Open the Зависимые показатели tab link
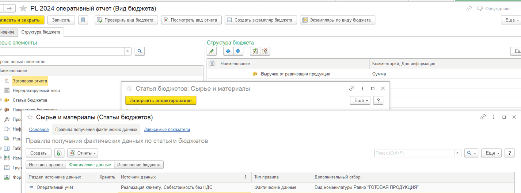The image size is (521, 193). (167, 130)
